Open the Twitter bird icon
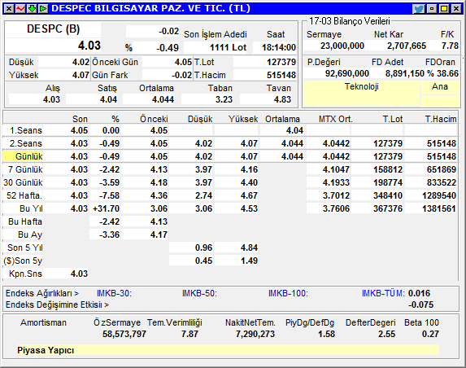This screenshot has width=466, height=368. [x=419, y=9]
